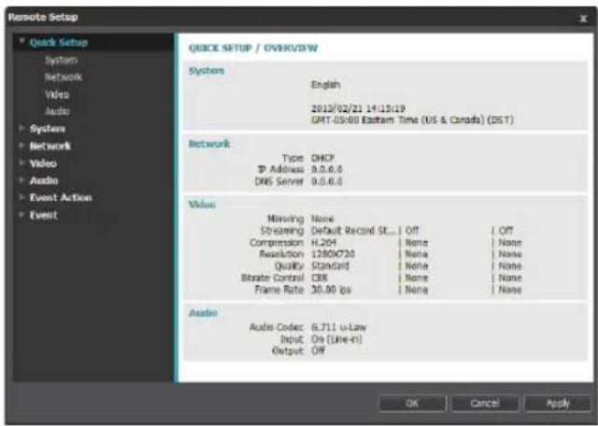Click the Network section heading in overview
Image resolution: width=598 pixels, height=426 pixels.
(209, 144)
